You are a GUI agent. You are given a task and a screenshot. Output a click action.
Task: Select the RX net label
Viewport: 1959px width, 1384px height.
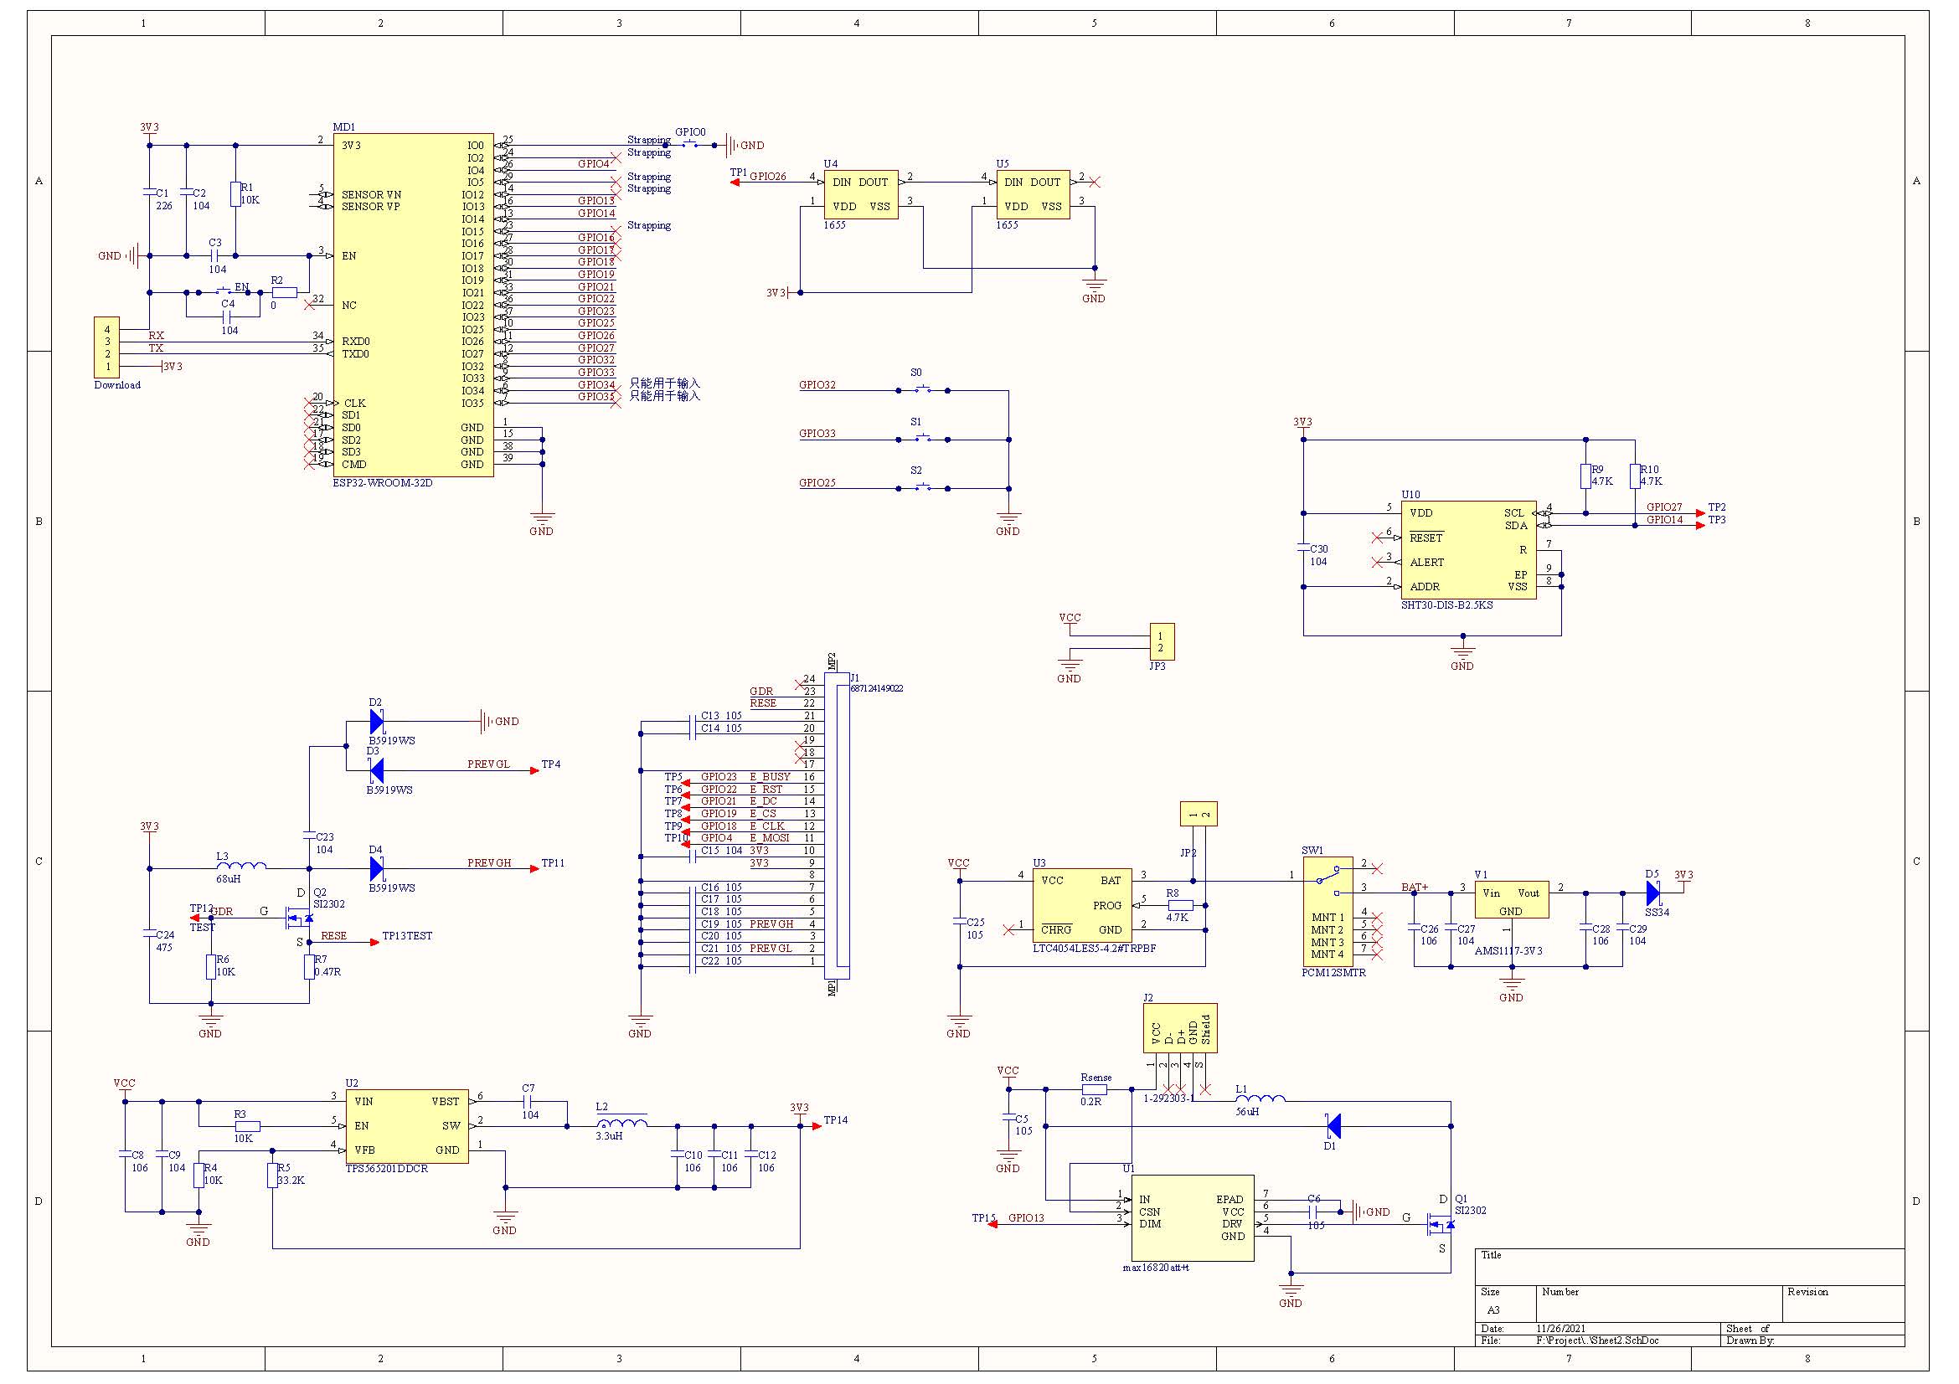coord(156,336)
